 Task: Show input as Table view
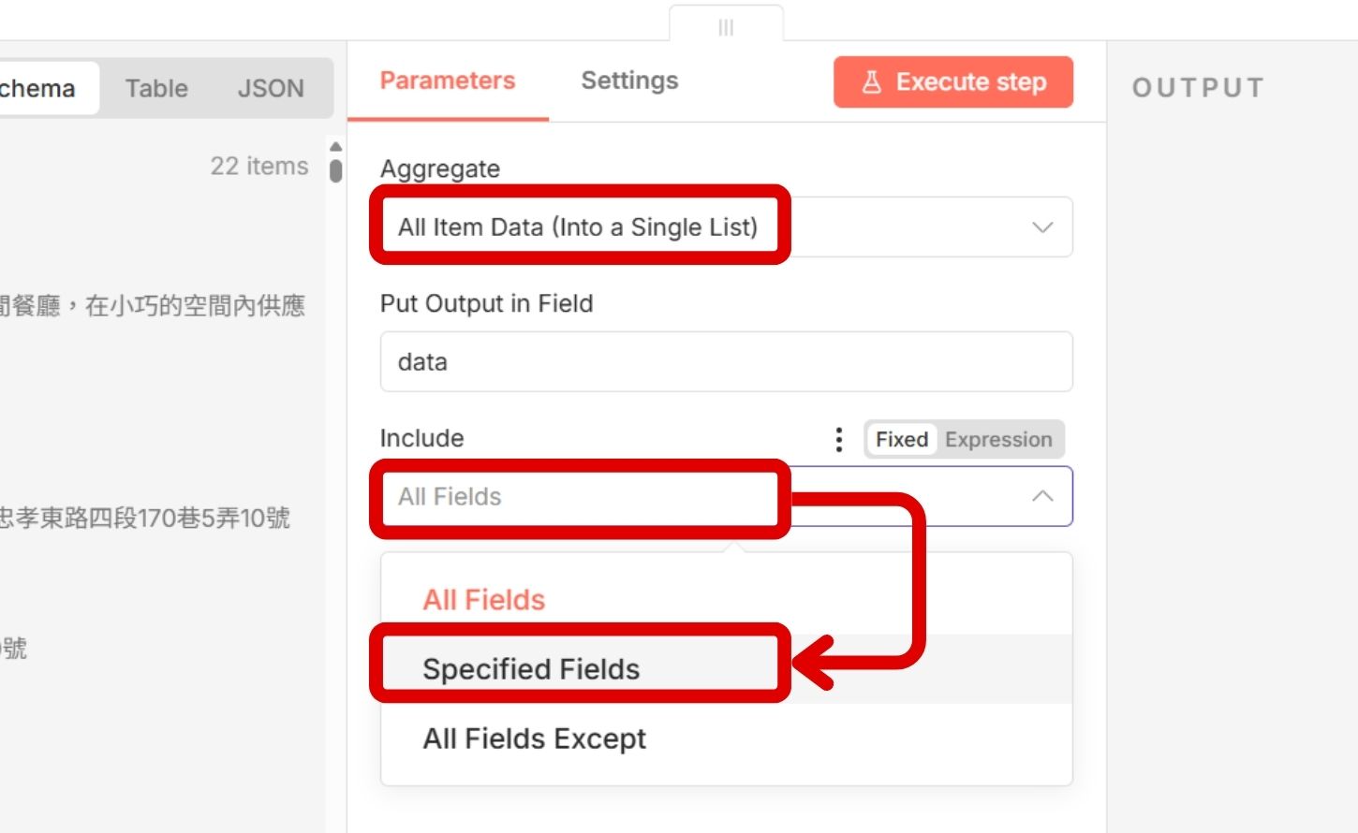156,89
